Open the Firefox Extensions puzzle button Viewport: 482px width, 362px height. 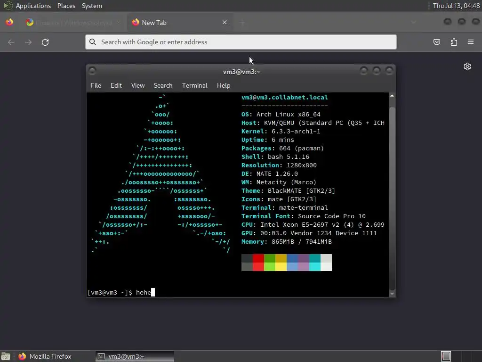(x=454, y=42)
